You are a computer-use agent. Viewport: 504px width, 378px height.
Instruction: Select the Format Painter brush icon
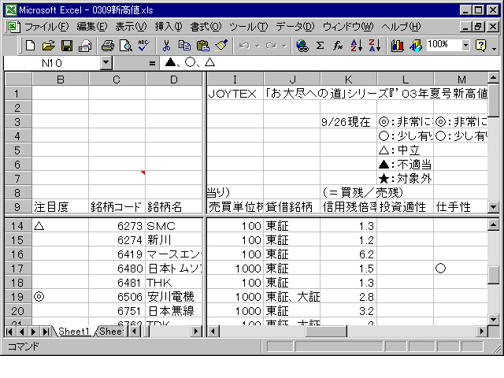tap(221, 46)
